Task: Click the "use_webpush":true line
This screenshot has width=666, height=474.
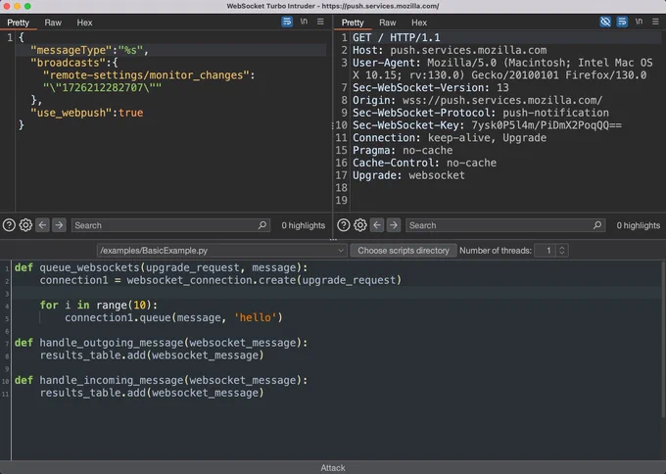Action: pyautogui.click(x=86, y=113)
